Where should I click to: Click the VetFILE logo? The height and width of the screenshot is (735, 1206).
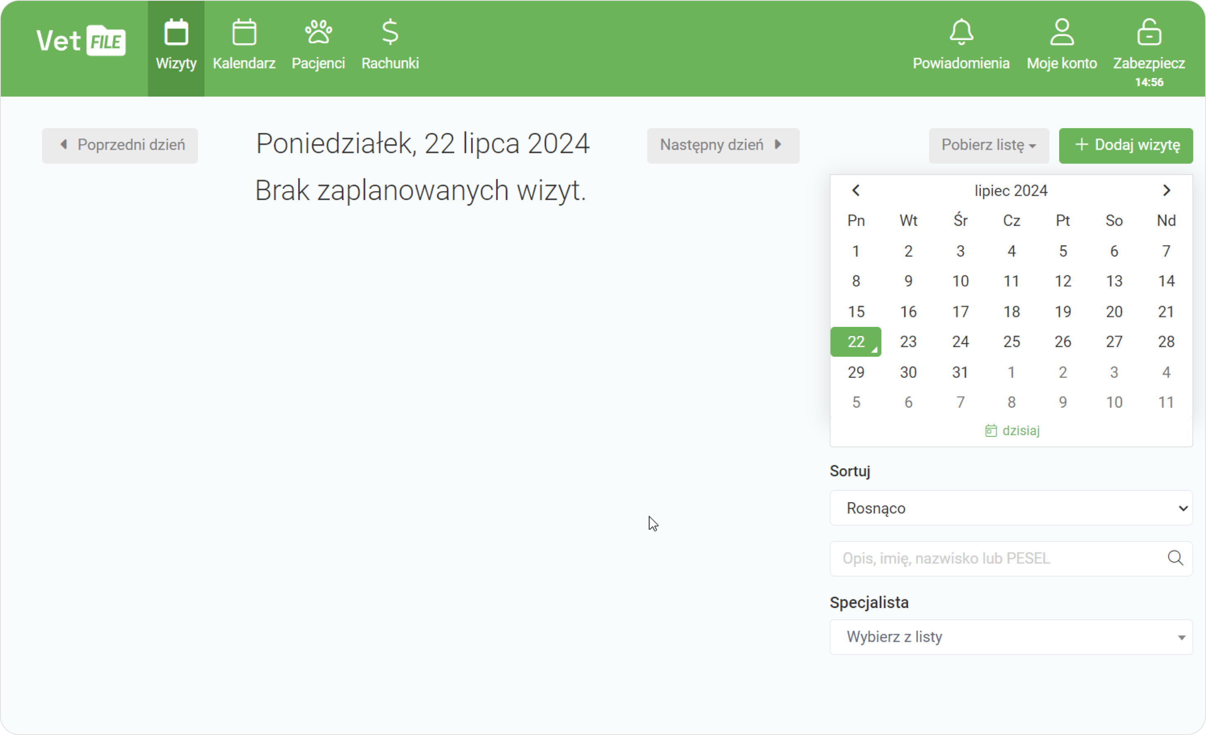pyautogui.click(x=81, y=40)
